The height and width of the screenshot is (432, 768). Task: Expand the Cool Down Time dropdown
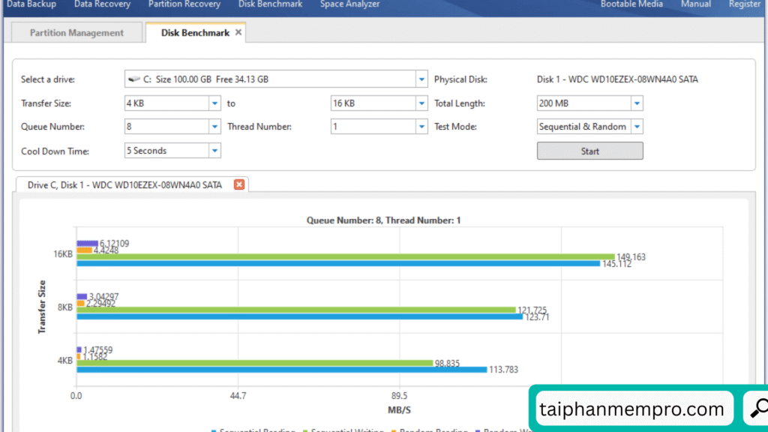tap(214, 151)
